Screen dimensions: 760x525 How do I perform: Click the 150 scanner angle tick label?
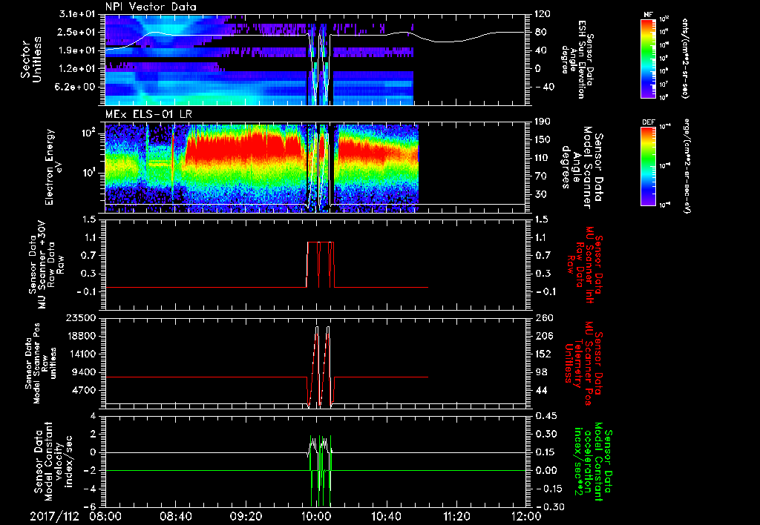543,140
